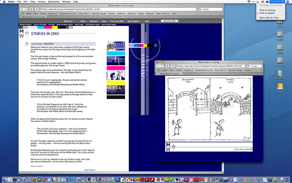Open the More Subjects... menu on ABC bar
Image resolution: width=292 pixels, height=183 pixels.
[134, 21]
